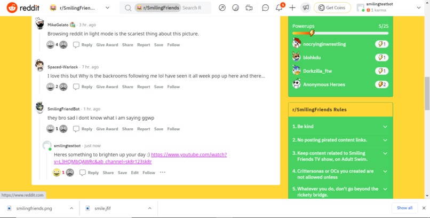
Task: Click Reply on SmilingFriendBot's comment
Action: tap(86, 129)
